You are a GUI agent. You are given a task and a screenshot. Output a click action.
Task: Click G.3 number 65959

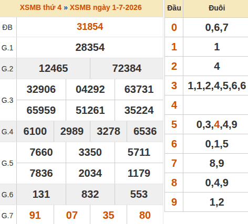click(x=41, y=110)
